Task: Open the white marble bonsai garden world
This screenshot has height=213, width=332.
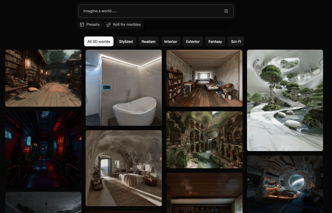Action: pos(285,100)
